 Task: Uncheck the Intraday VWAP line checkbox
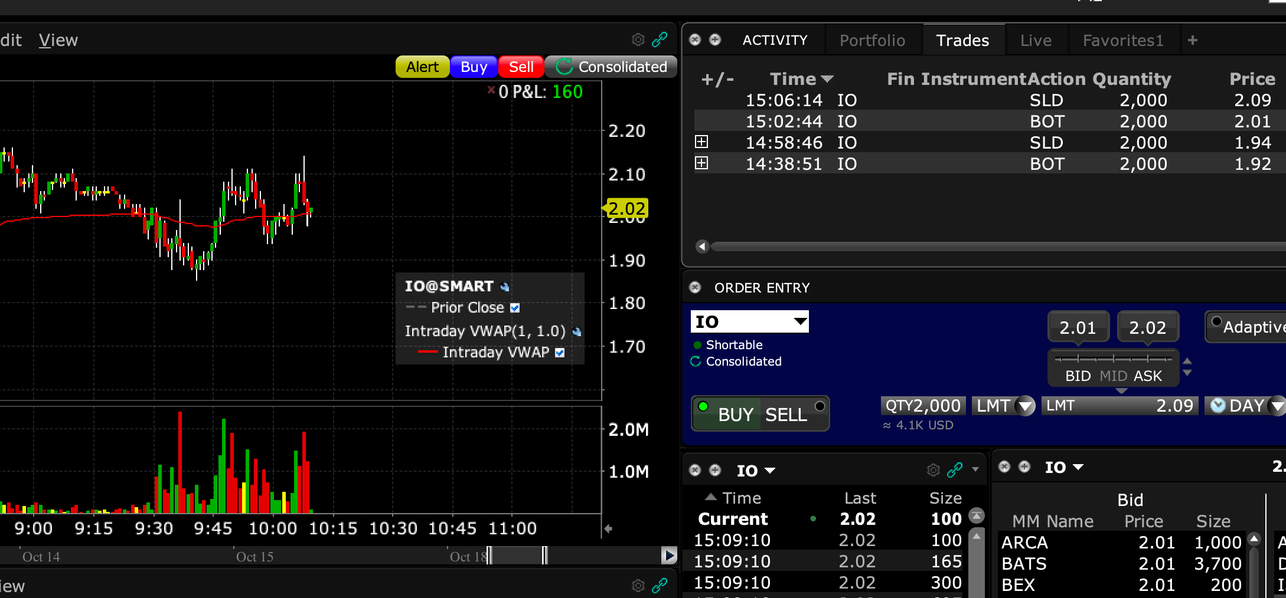tap(560, 353)
